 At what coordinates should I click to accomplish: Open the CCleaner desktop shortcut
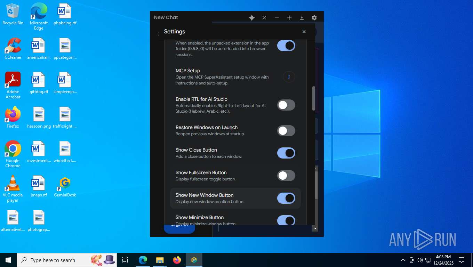[x=13, y=49]
